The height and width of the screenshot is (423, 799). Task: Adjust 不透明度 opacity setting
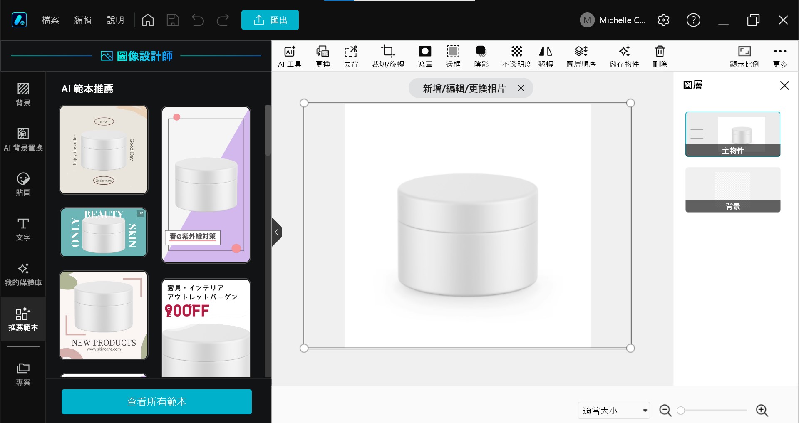517,57
